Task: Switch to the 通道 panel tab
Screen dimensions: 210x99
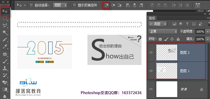Action: [201, 11]
